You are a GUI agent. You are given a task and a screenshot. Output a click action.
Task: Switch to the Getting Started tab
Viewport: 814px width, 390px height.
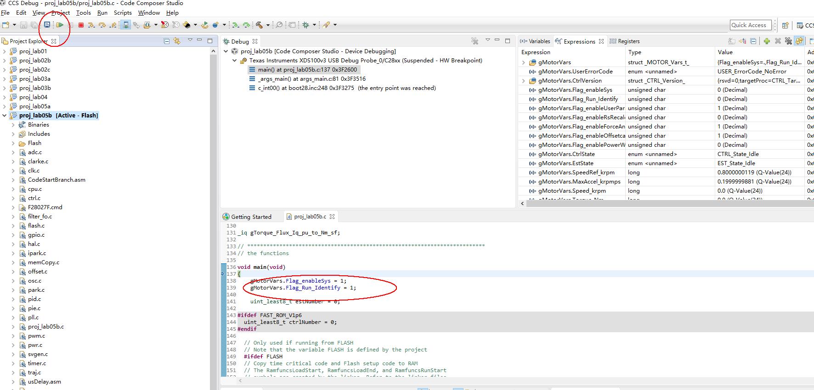pos(247,217)
